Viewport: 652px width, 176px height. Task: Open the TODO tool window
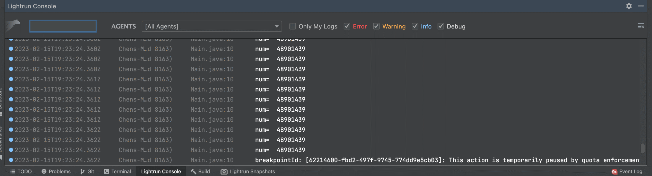coord(21,172)
